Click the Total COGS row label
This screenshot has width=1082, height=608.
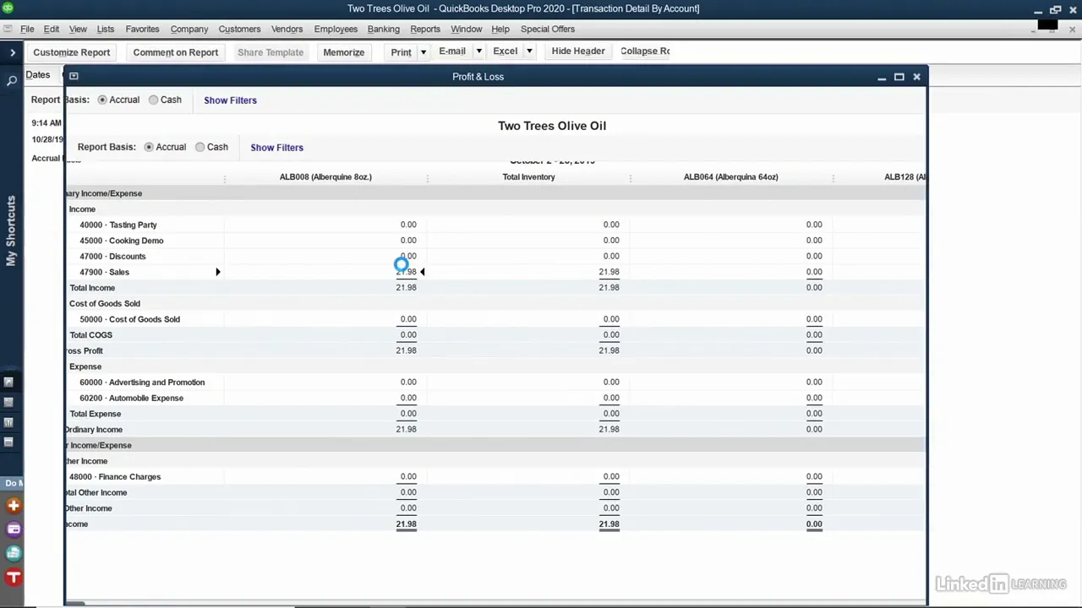coord(90,335)
